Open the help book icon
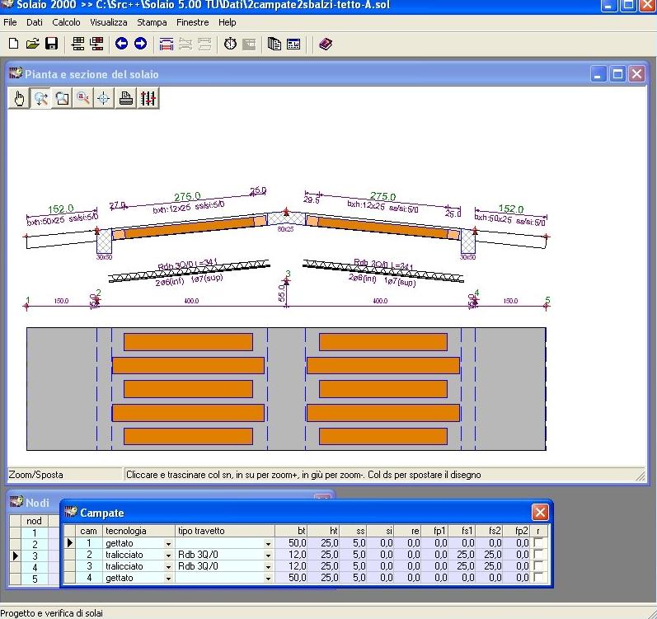This screenshot has height=619, width=657. click(x=325, y=44)
